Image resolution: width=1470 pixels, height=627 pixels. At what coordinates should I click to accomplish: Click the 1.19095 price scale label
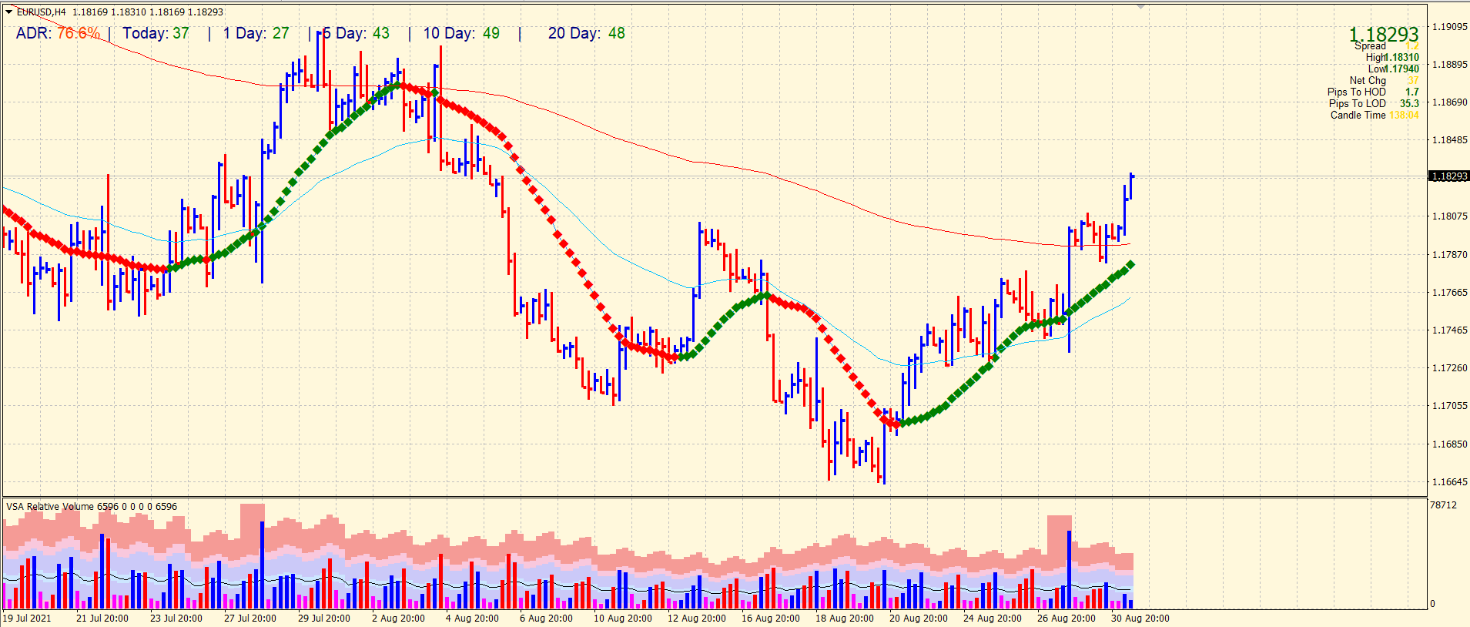(x=1448, y=27)
